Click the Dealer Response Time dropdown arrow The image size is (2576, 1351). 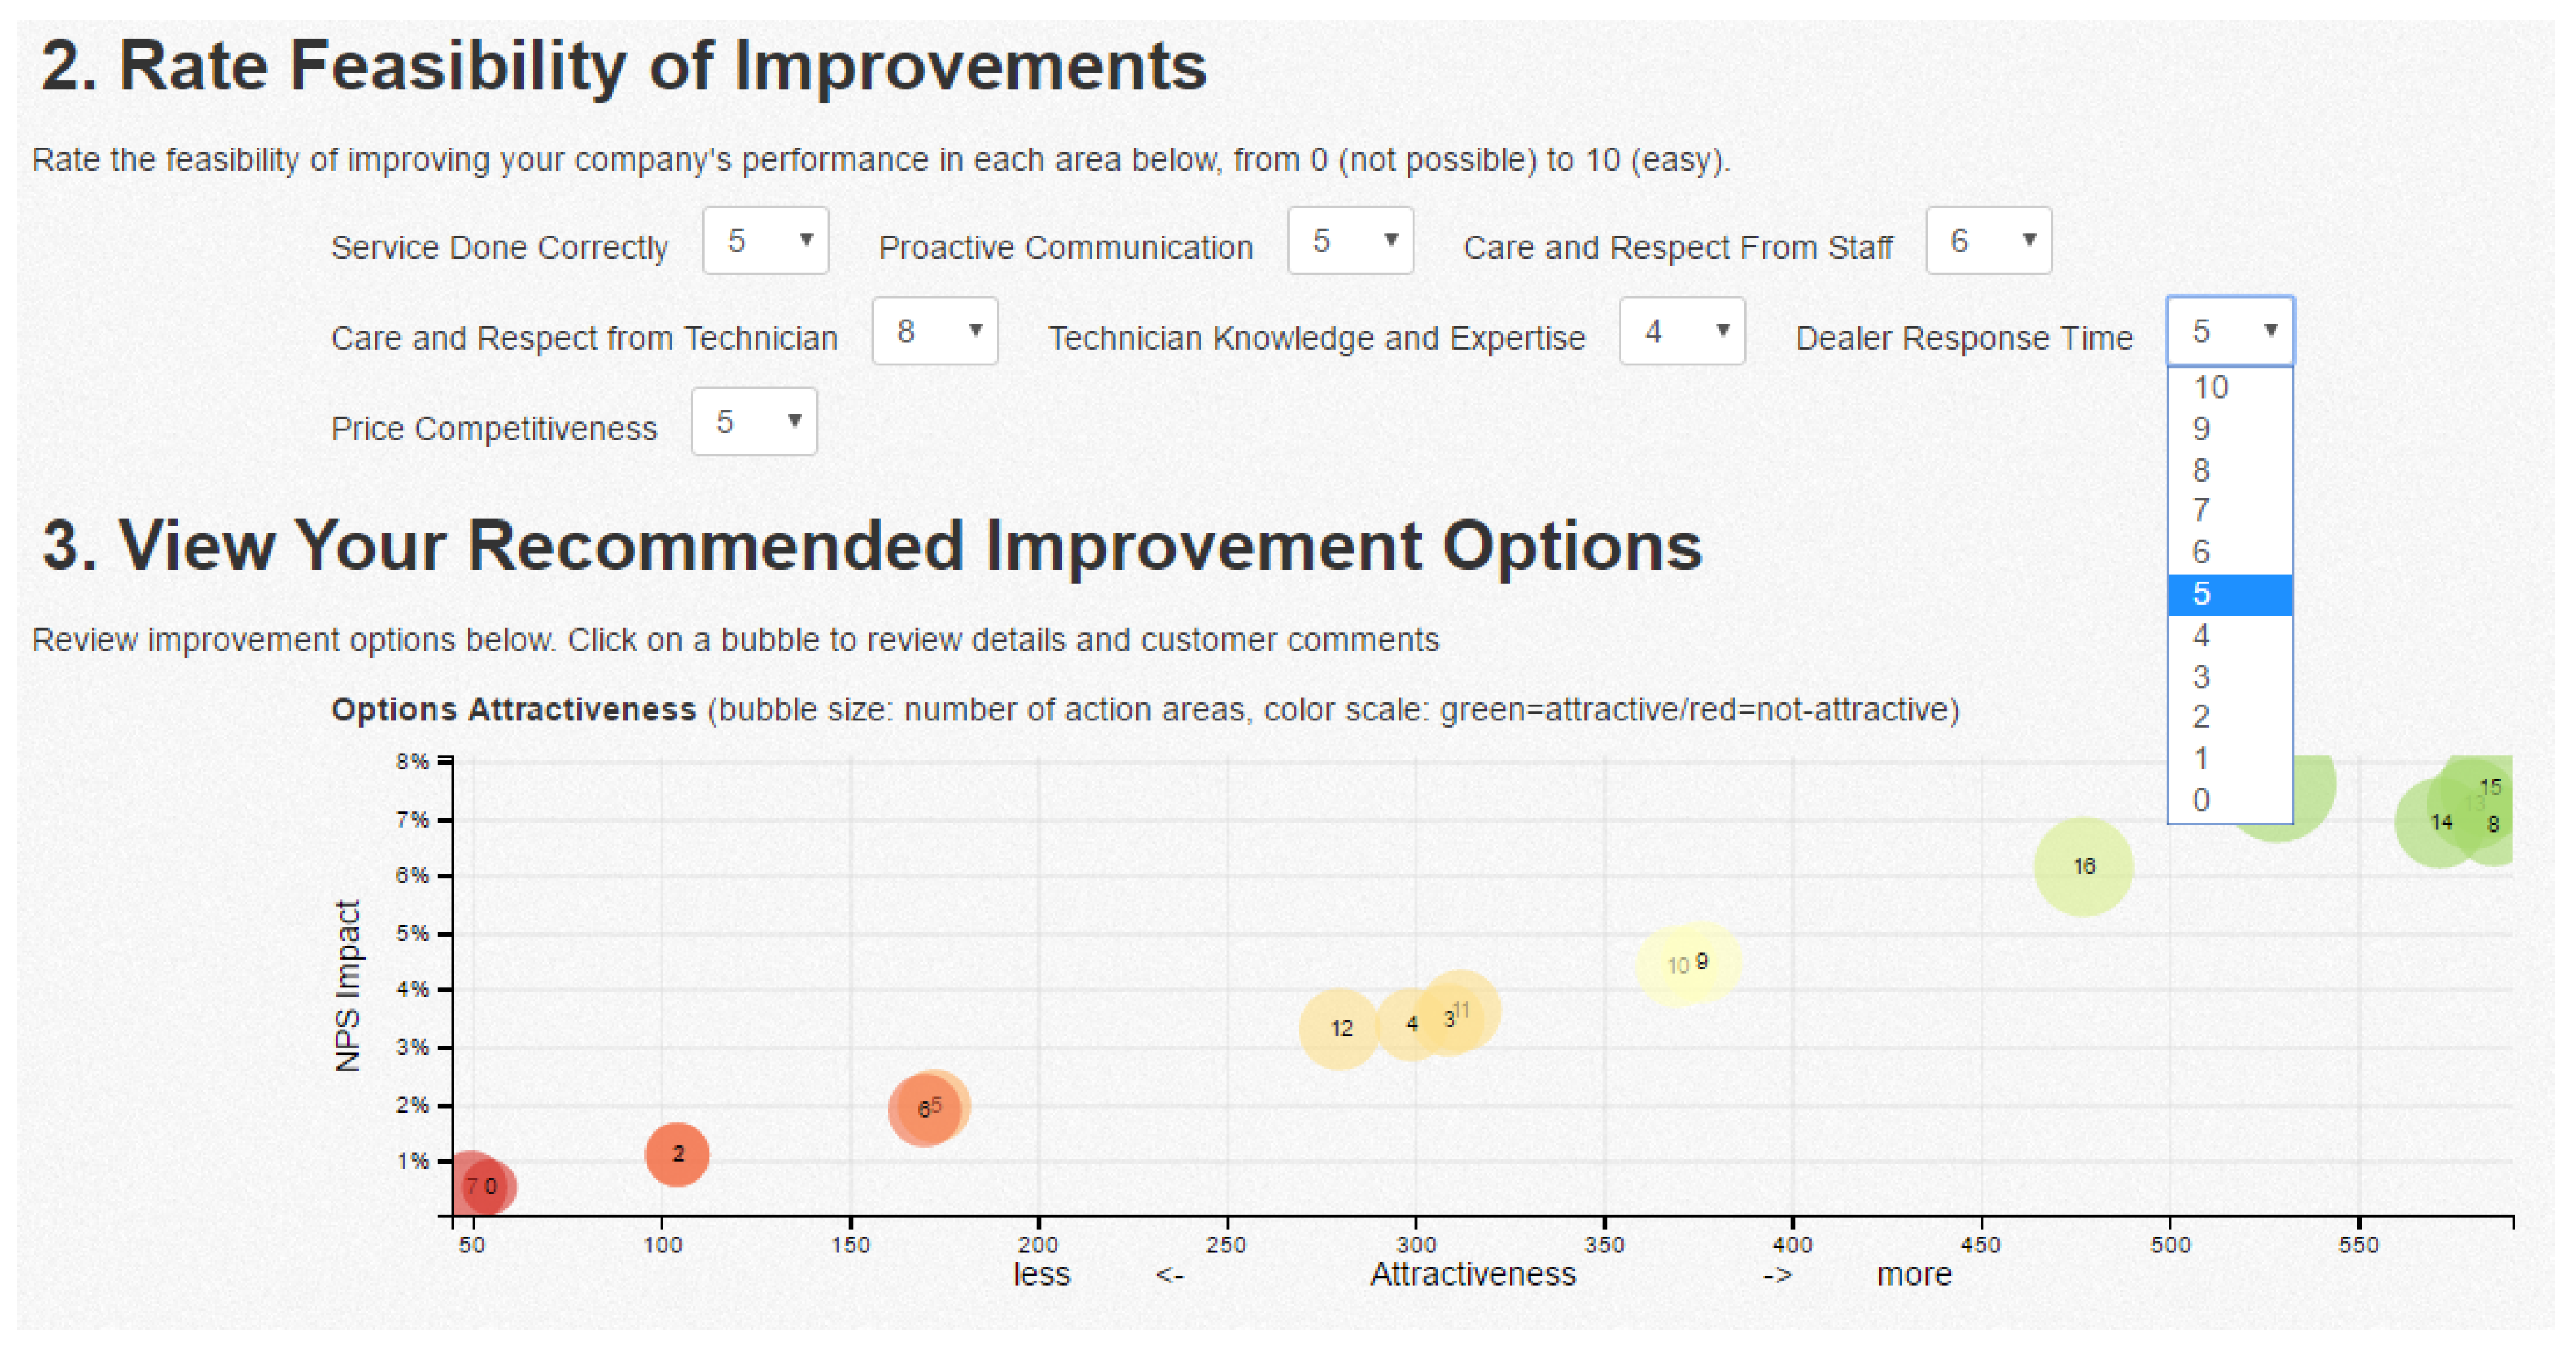point(2270,331)
